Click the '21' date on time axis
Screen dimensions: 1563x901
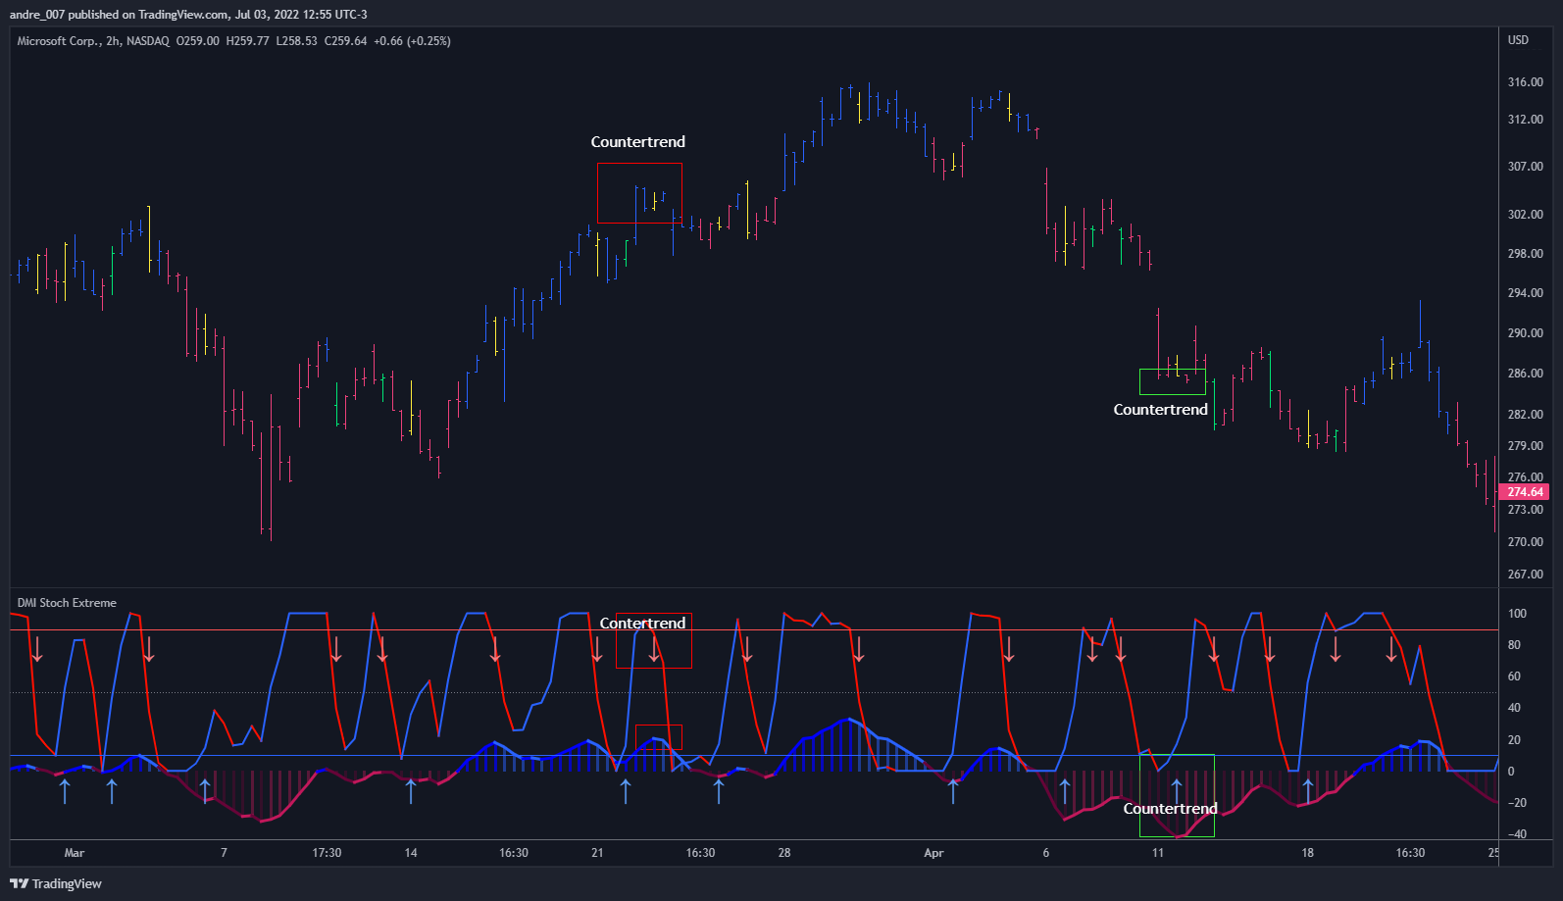[x=597, y=853]
